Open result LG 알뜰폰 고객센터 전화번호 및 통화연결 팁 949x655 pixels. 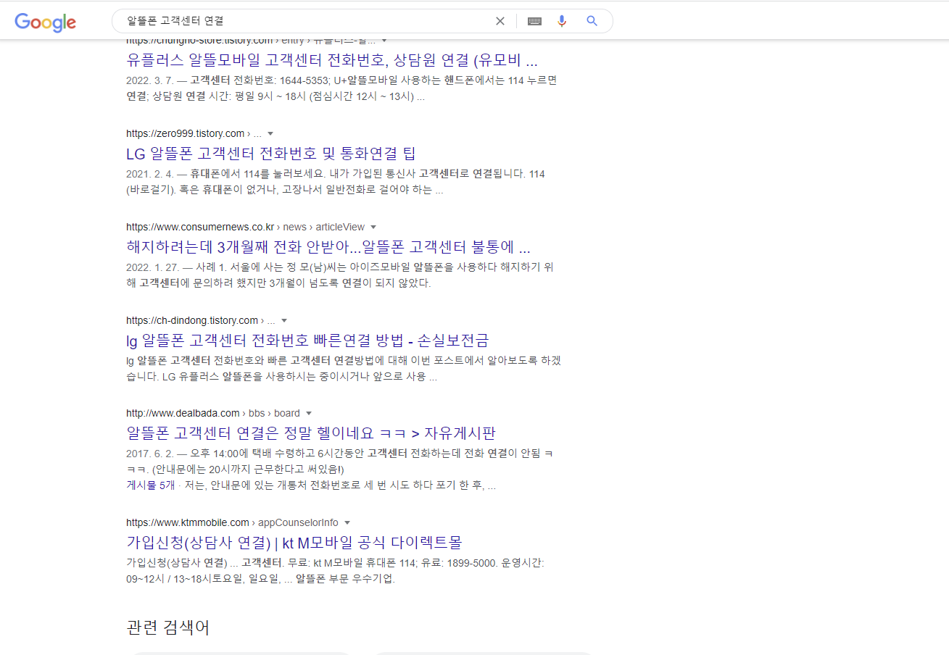271,154
